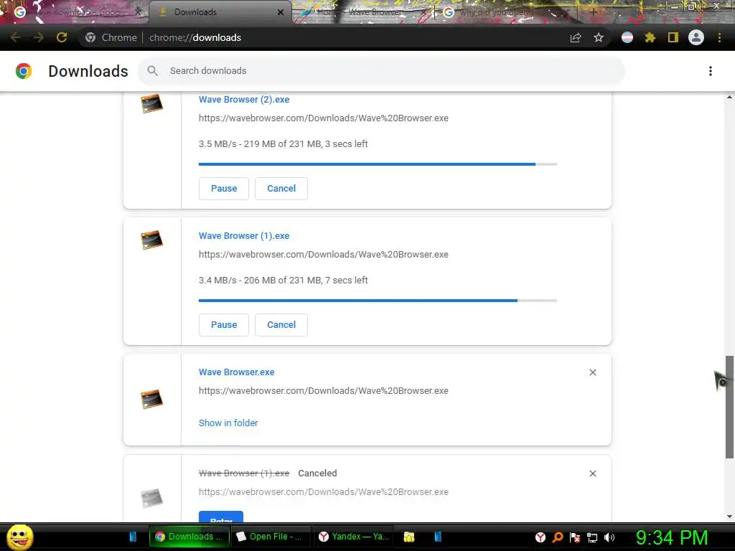Close the Downloads tab
This screenshot has width=735, height=551.
281,12
